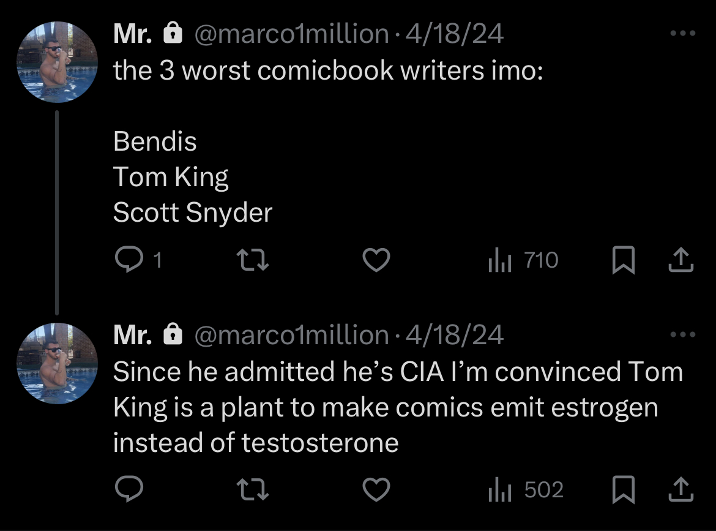The width and height of the screenshot is (716, 531).
Task: Share the first tweet
Action: pos(681,260)
